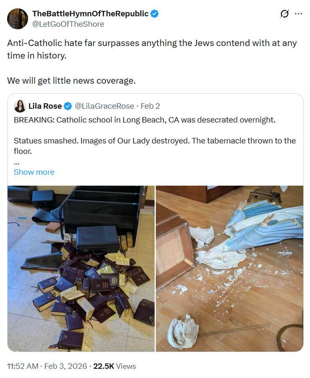Click the blue verified badge beside TheBattleHymnOfTheRepublic
Image resolution: width=310 pixels, height=378 pixels.
(x=154, y=14)
